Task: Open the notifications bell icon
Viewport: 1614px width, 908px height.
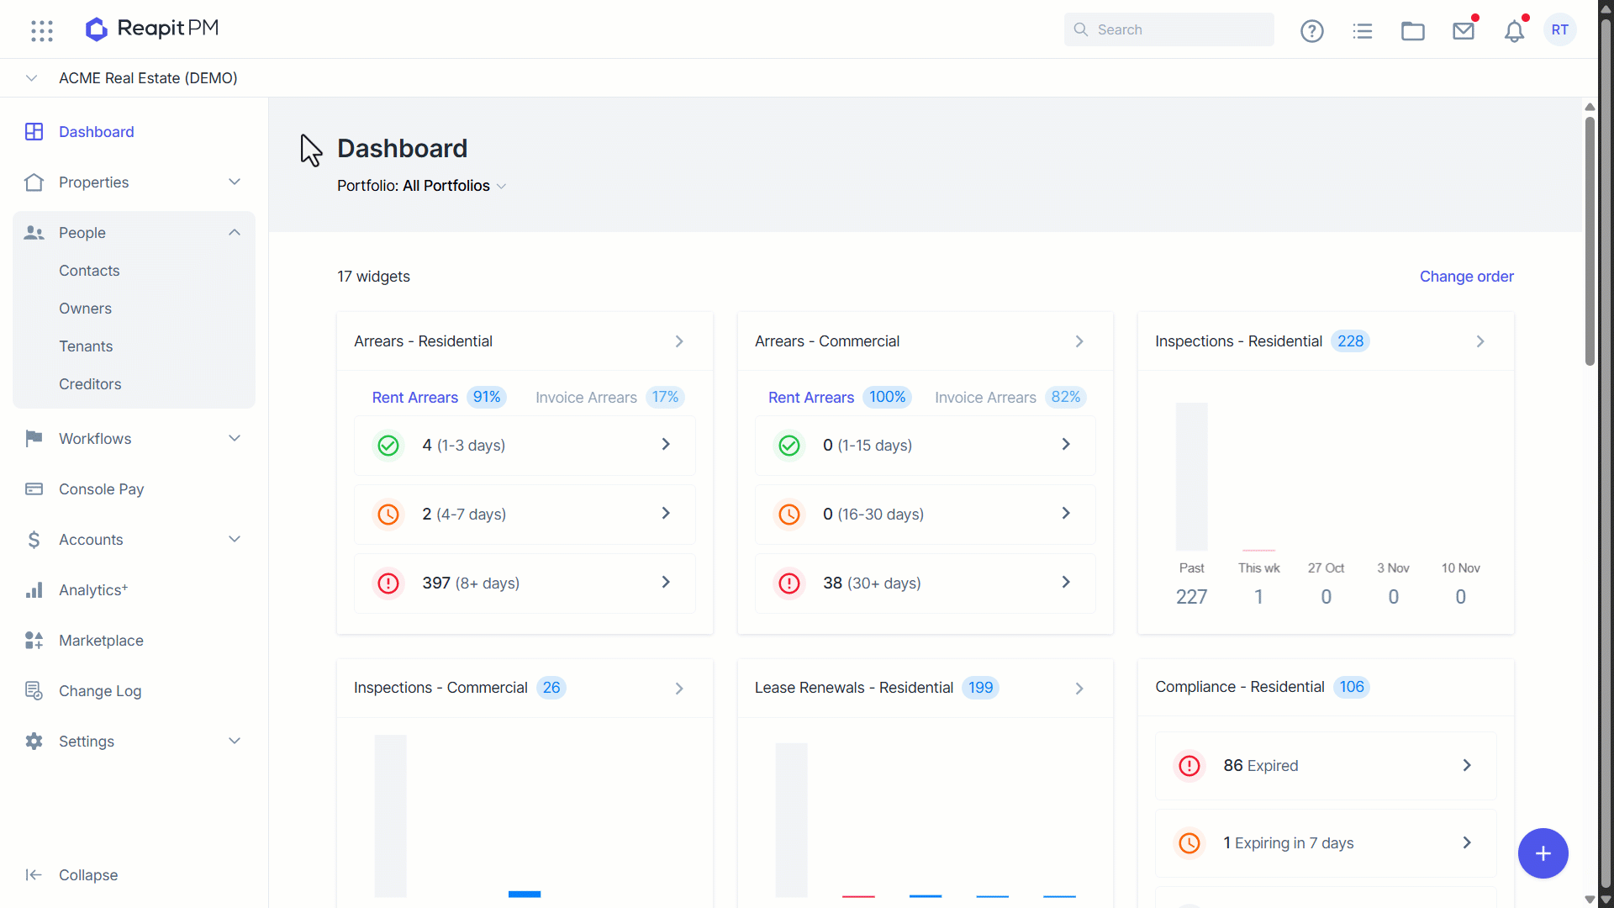Action: point(1514,31)
